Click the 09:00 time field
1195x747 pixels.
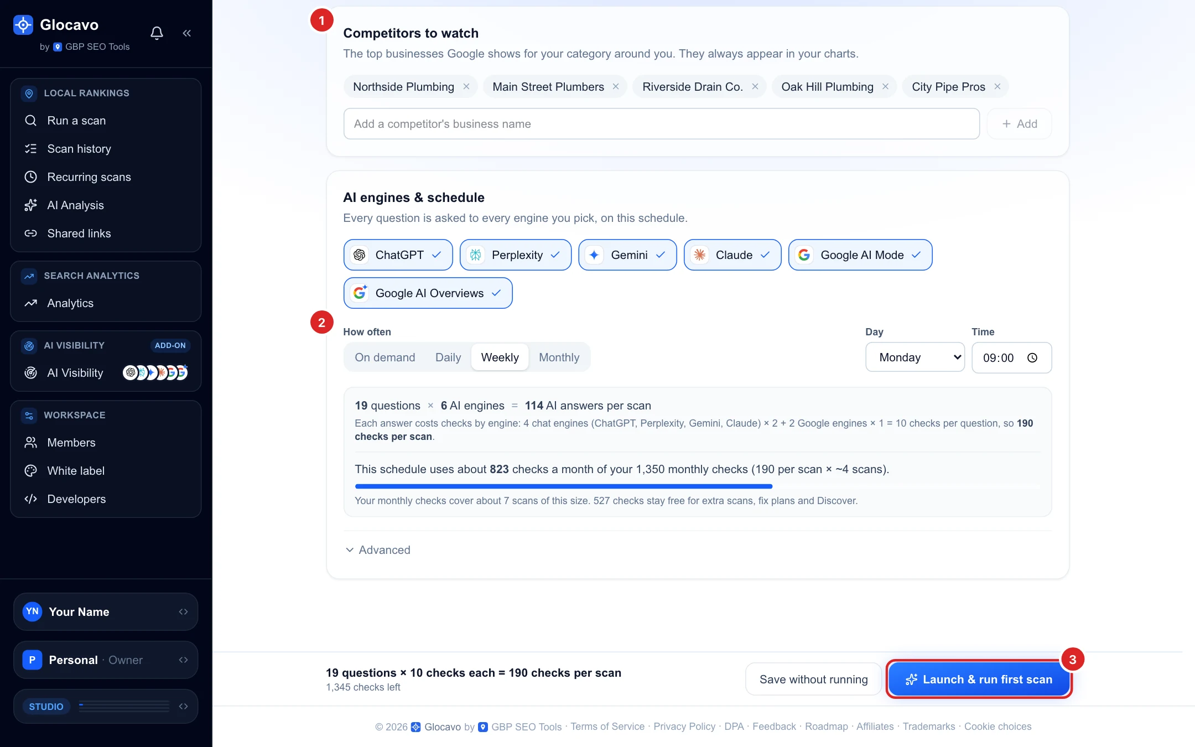pyautogui.click(x=1011, y=358)
